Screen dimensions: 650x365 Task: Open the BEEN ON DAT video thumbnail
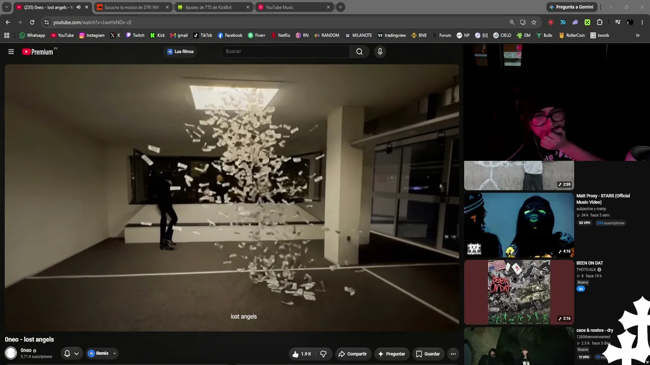point(519,292)
